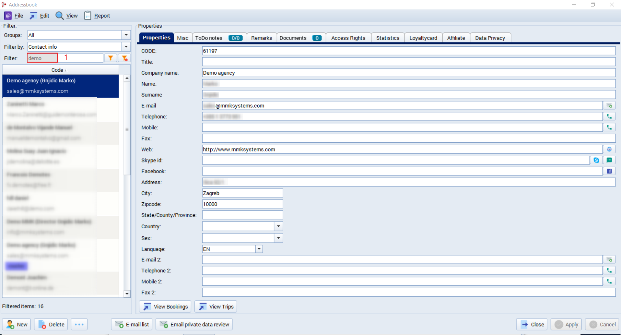This screenshot has width=621, height=335.
Task: Open the E-mail list button
Action: 132,324
